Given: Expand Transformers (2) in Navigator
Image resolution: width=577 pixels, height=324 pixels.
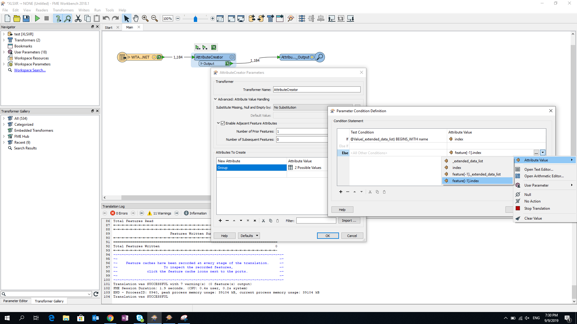Looking at the screenshot, I should click(4, 40).
